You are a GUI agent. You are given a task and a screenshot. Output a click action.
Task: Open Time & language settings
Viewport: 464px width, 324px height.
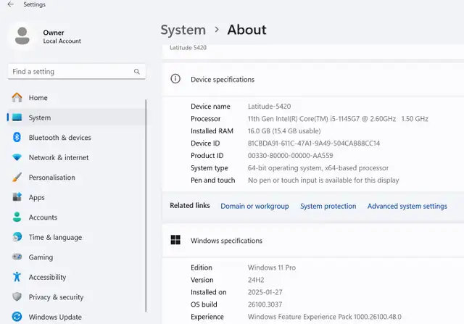click(x=77, y=237)
